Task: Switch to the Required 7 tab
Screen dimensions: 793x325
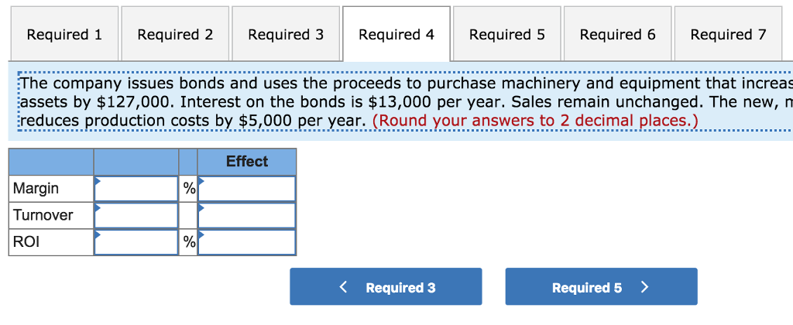Action: click(x=728, y=35)
